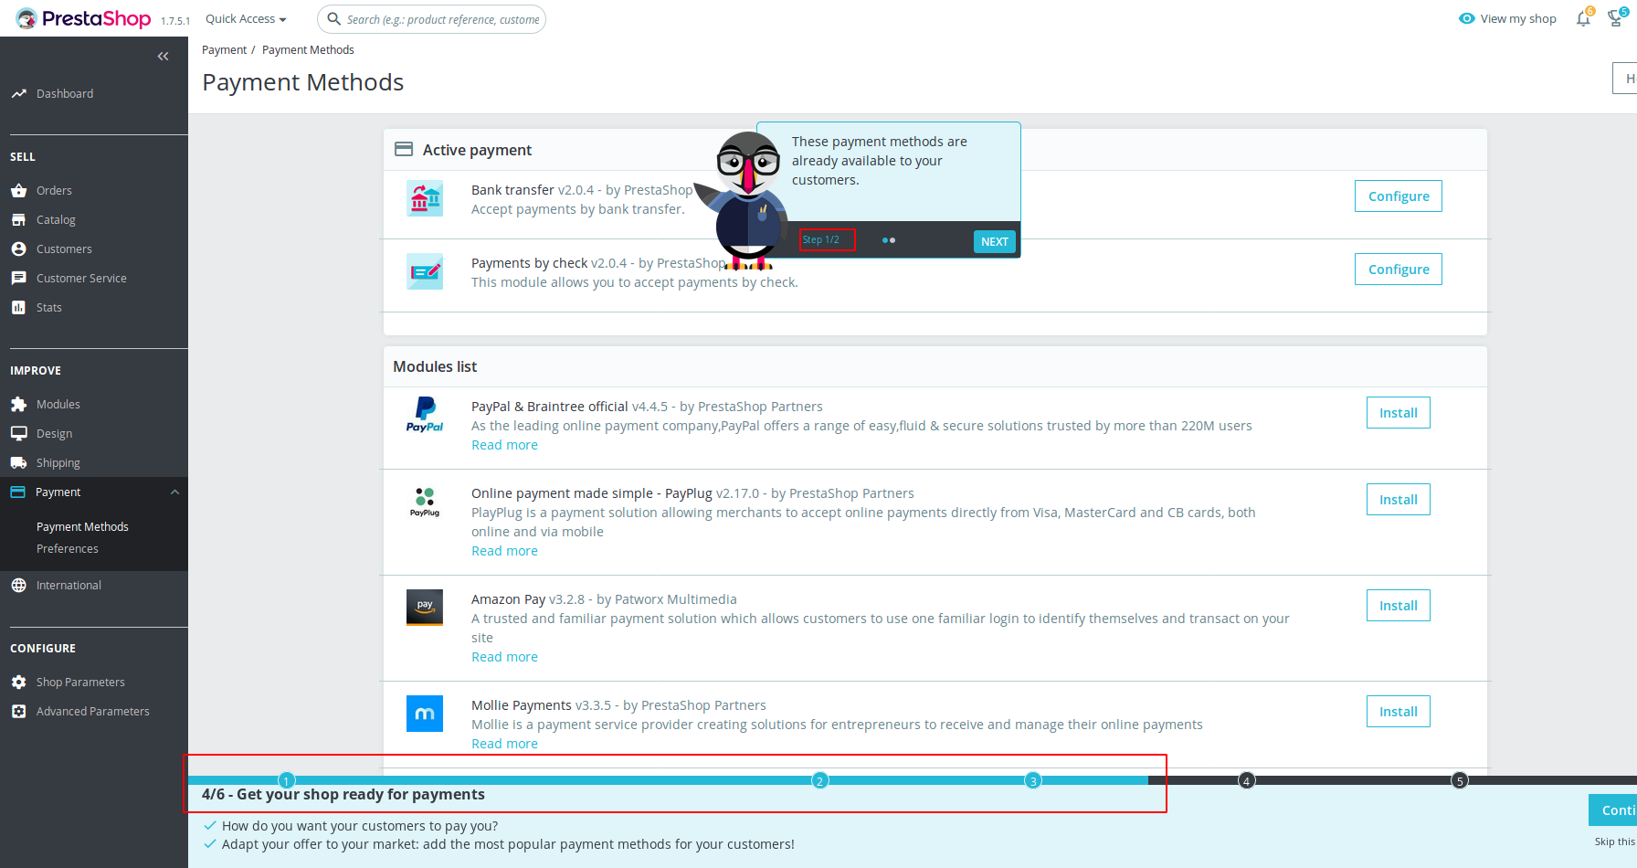Open the Quick Access dropdown
The height and width of the screenshot is (868, 1637).
click(x=246, y=18)
